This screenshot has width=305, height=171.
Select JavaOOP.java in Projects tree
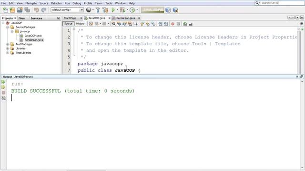tap(33, 36)
